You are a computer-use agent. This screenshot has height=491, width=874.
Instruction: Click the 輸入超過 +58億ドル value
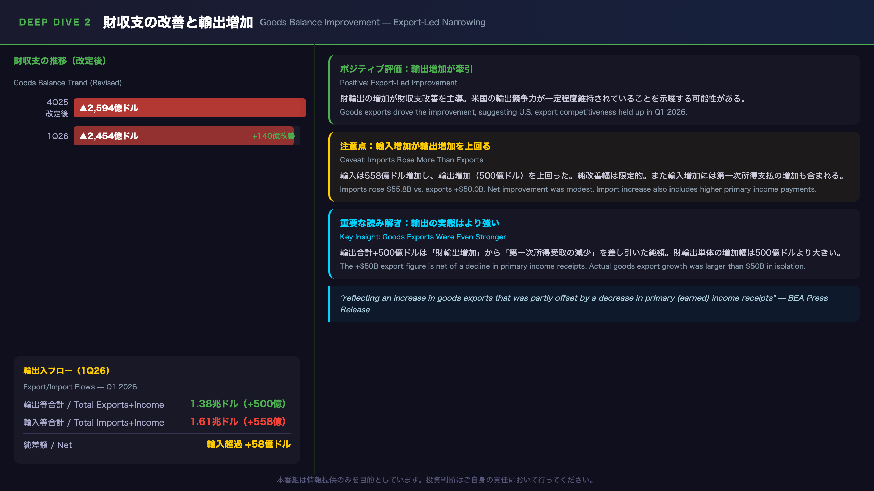(x=249, y=444)
